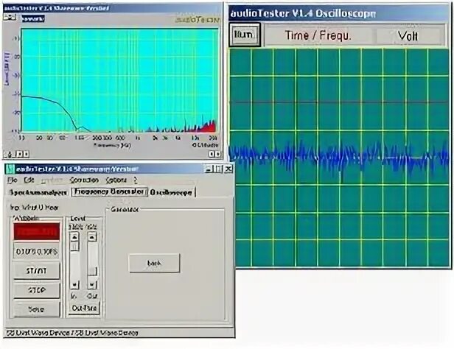Image resolution: width=454 pixels, height=349 pixels.
Task: Open Time / Frequ. settings in Oscilloscope
Action: coord(318,35)
